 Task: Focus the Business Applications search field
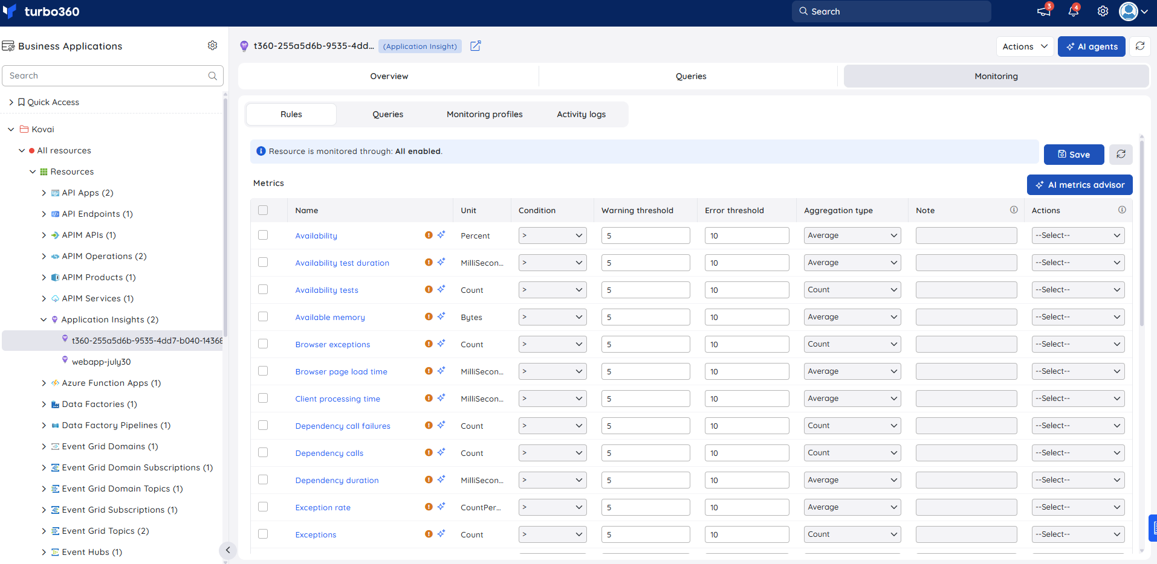(x=112, y=75)
